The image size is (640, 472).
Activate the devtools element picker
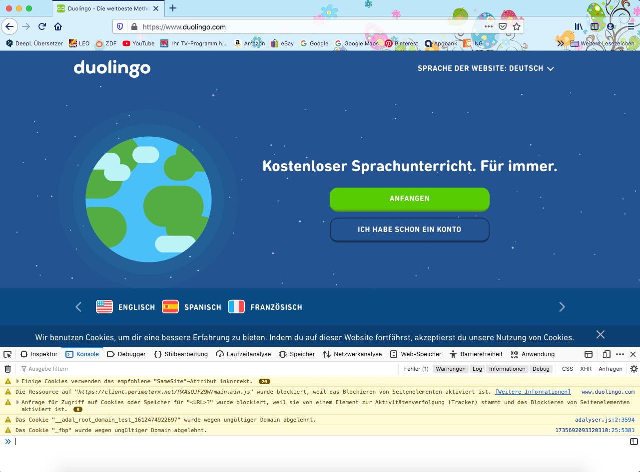click(x=7, y=354)
